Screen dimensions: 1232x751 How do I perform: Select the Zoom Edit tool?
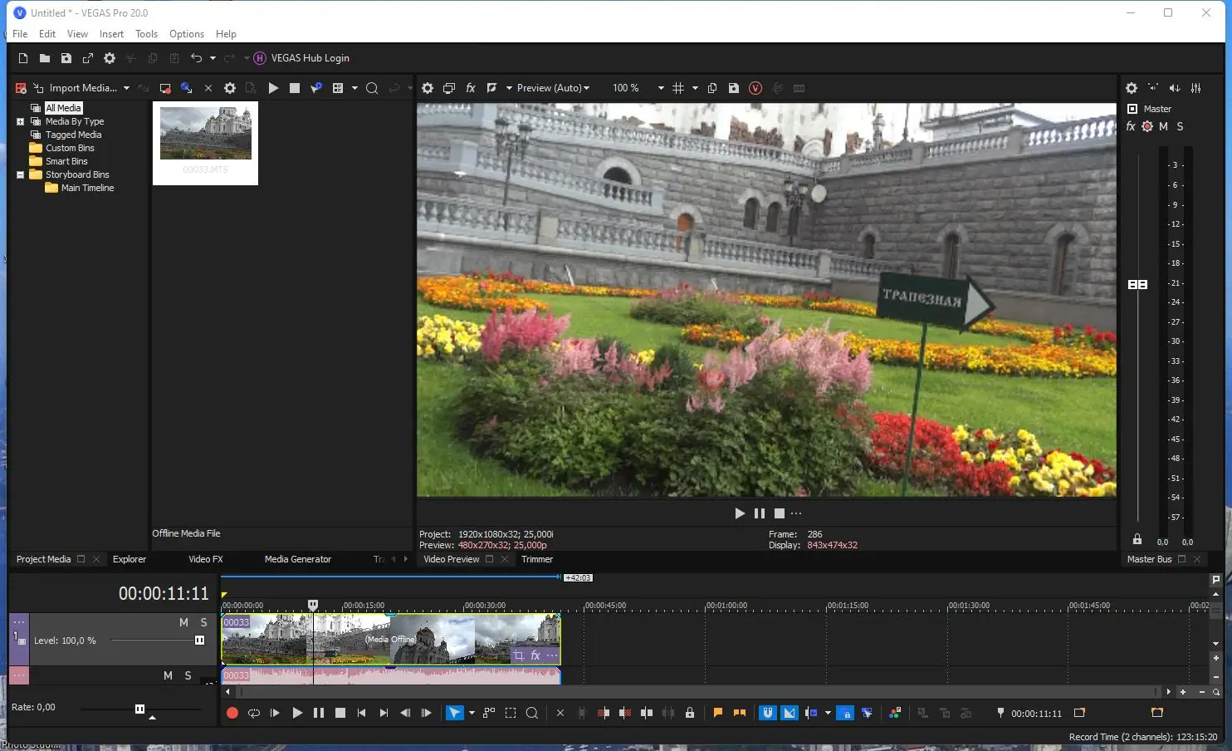click(x=532, y=713)
